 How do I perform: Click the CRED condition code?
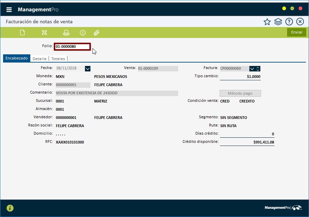point(225,101)
